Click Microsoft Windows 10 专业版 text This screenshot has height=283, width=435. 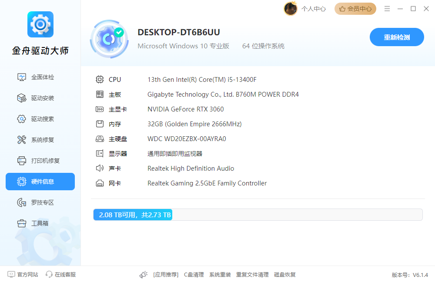[x=184, y=46]
